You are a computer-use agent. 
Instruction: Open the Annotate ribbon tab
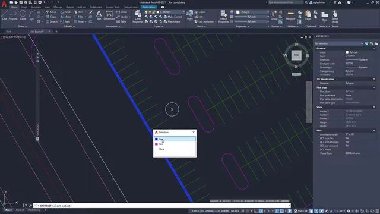pyautogui.click(x=36, y=7)
